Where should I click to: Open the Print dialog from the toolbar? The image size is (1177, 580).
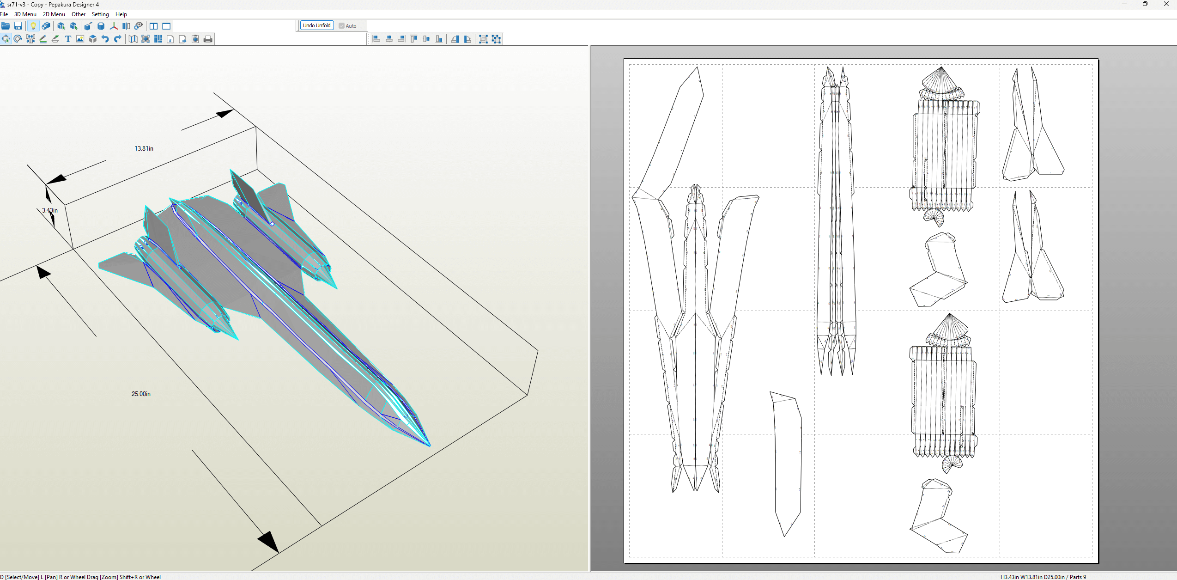[x=208, y=39]
